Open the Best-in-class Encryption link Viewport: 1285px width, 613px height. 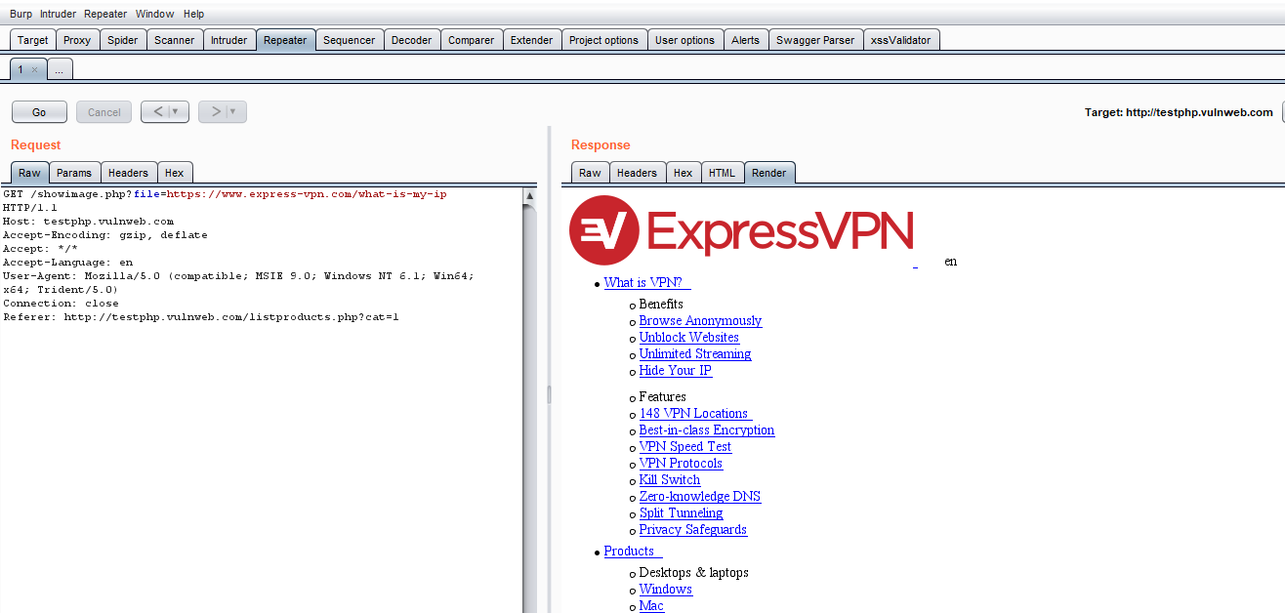coord(707,429)
